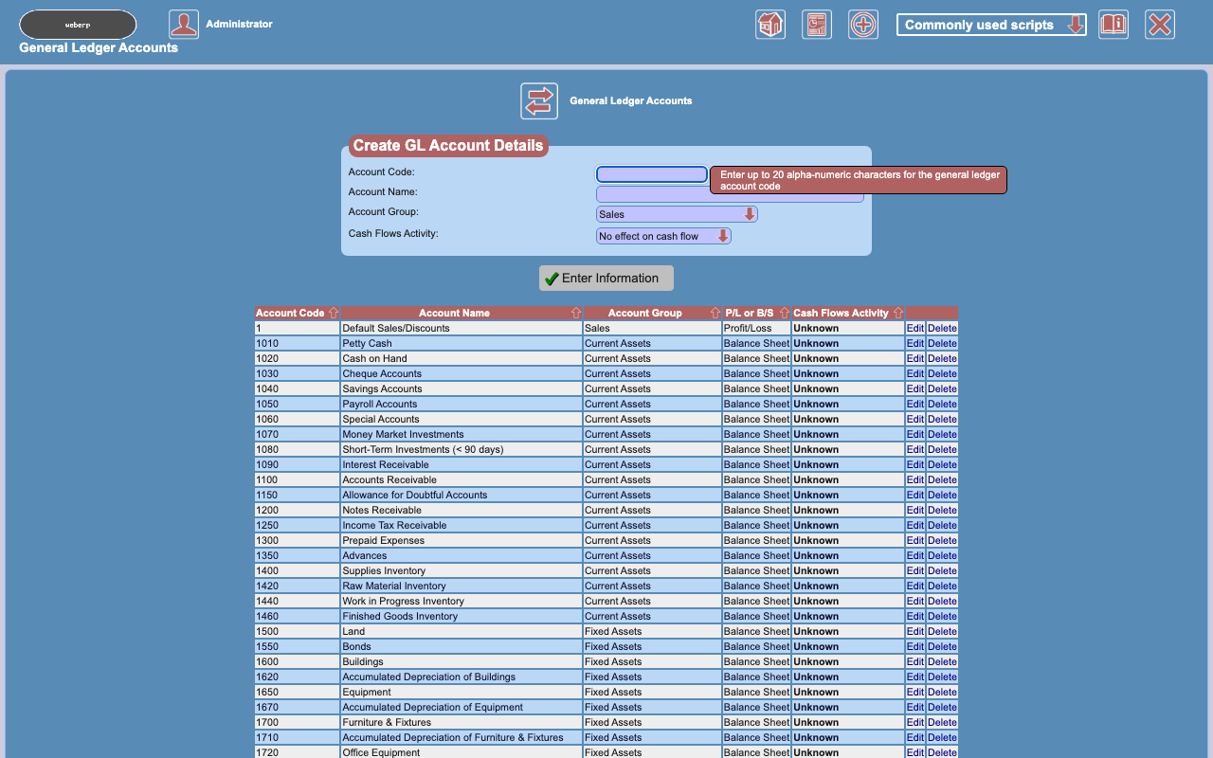Image resolution: width=1213 pixels, height=758 pixels.
Task: Click account code '1100' cell
Action: click(298, 480)
